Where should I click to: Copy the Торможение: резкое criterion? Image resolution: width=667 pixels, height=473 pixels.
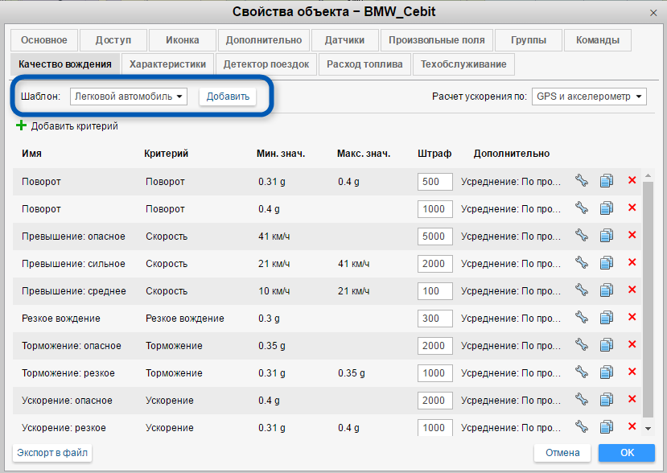coord(607,372)
